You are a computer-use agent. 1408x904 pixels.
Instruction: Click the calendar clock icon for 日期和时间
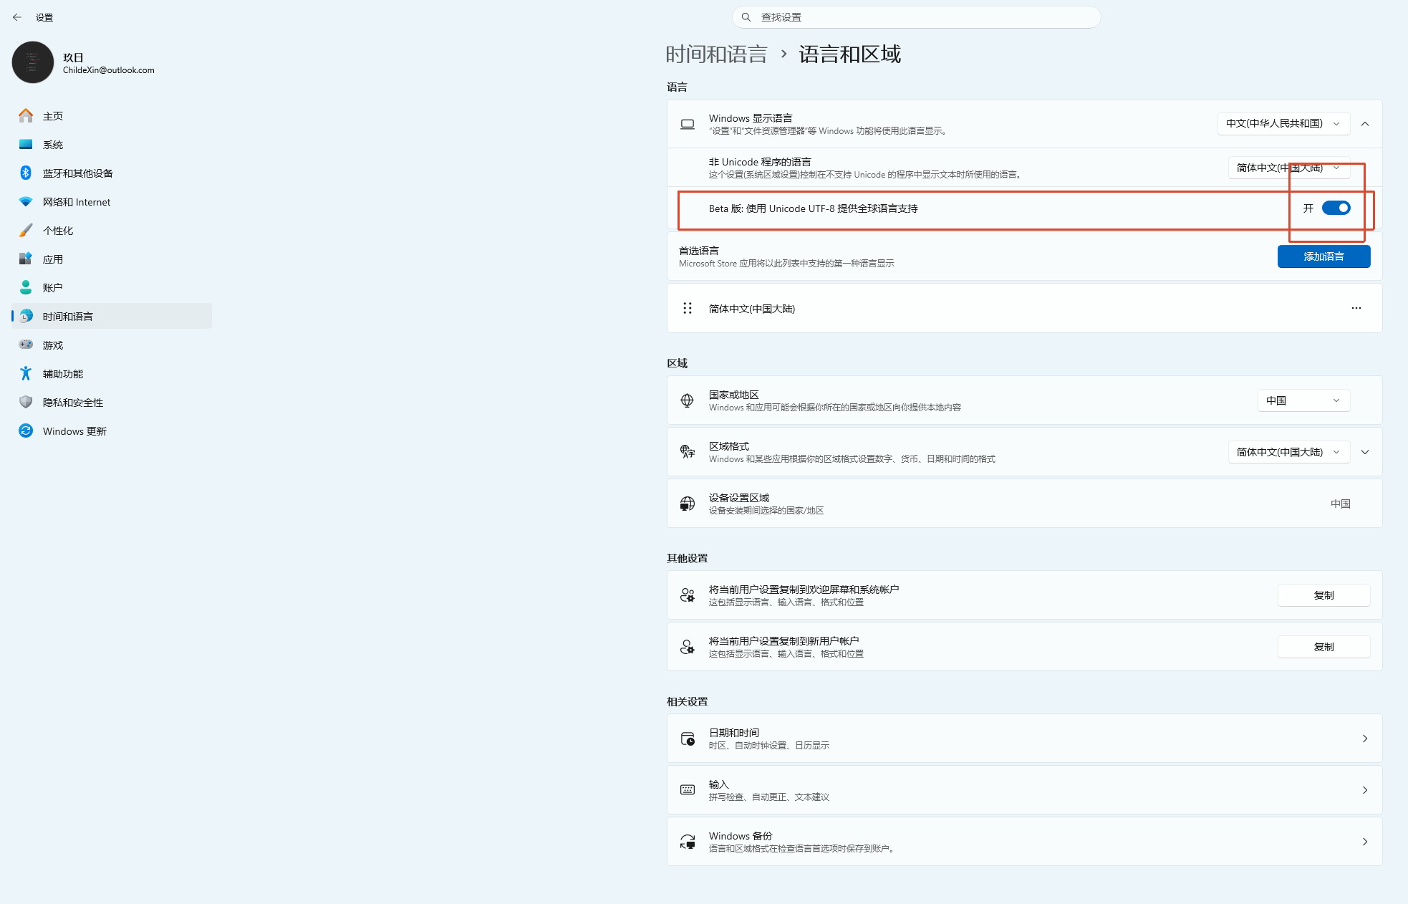click(x=688, y=739)
